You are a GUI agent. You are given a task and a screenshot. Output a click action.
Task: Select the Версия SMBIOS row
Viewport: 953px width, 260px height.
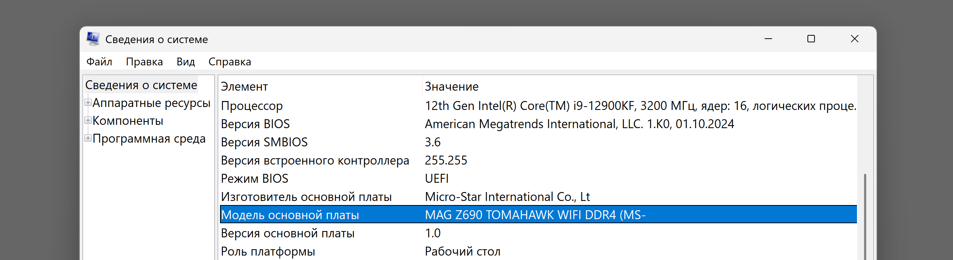coord(538,142)
